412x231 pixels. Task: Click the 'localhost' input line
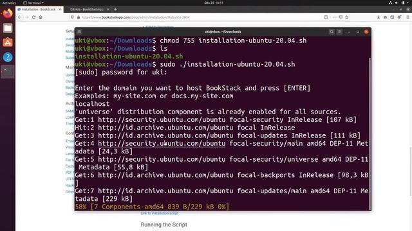click(x=92, y=104)
